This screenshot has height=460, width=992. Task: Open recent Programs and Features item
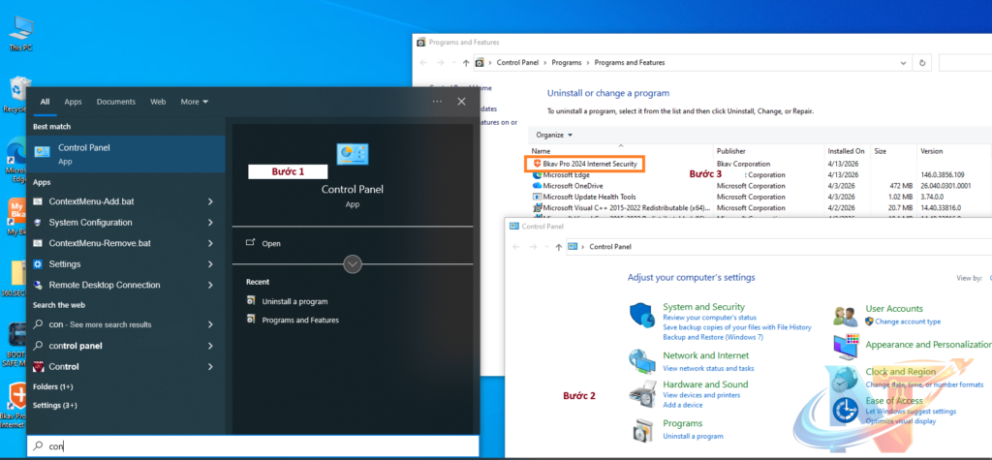coord(300,321)
